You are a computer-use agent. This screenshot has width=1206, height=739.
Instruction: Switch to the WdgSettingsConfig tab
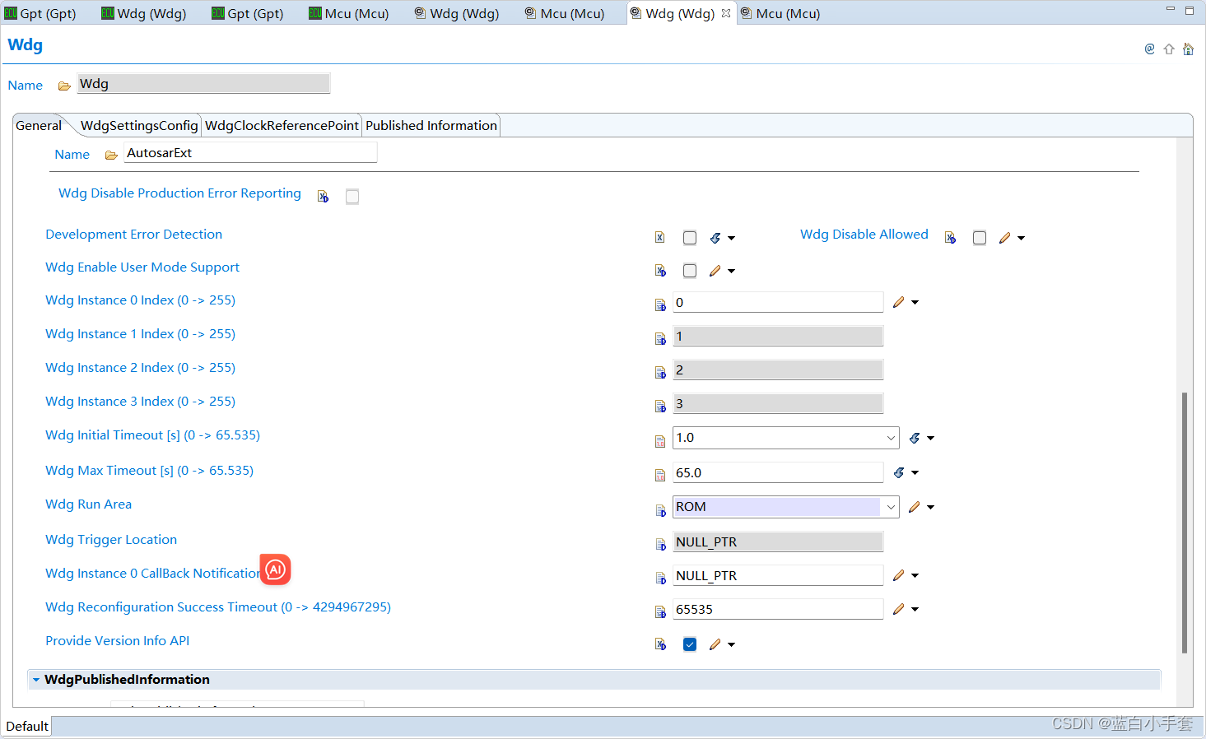point(139,125)
